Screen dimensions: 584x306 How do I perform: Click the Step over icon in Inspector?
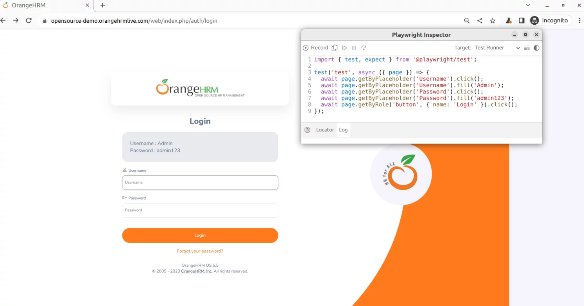coord(364,48)
